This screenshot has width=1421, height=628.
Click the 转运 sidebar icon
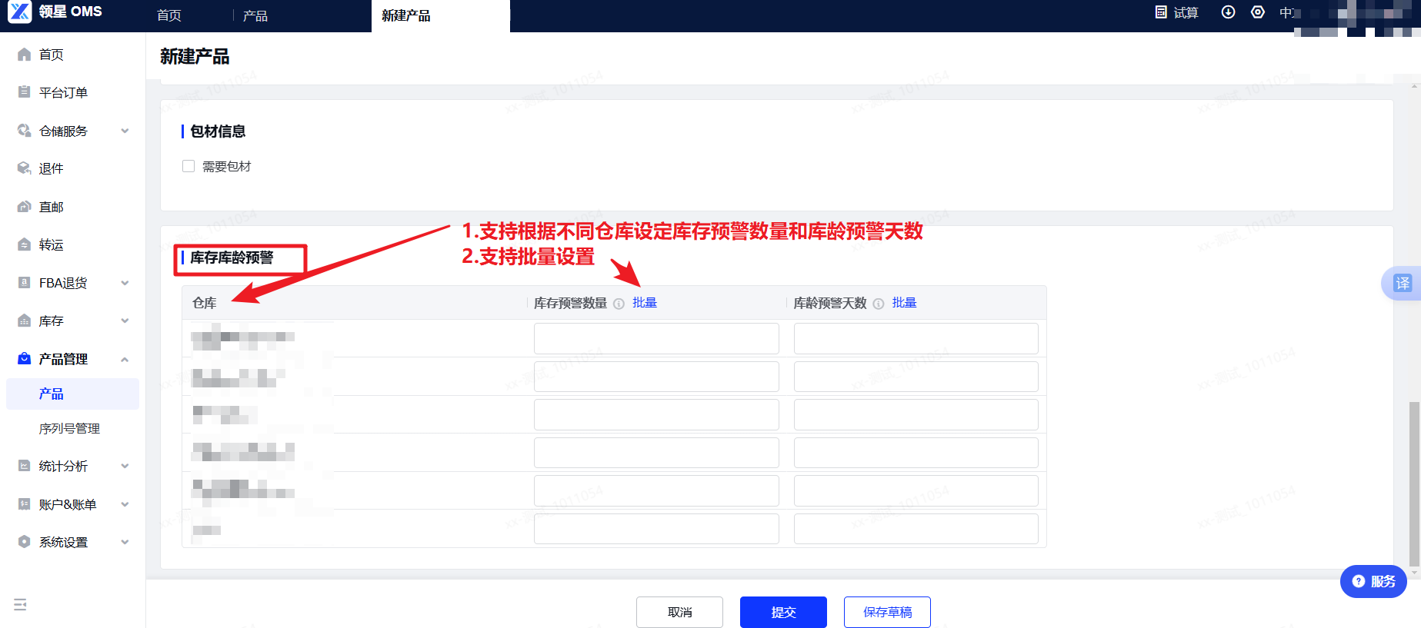pos(25,244)
